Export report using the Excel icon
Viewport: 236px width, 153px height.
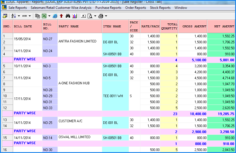pos(44,16)
